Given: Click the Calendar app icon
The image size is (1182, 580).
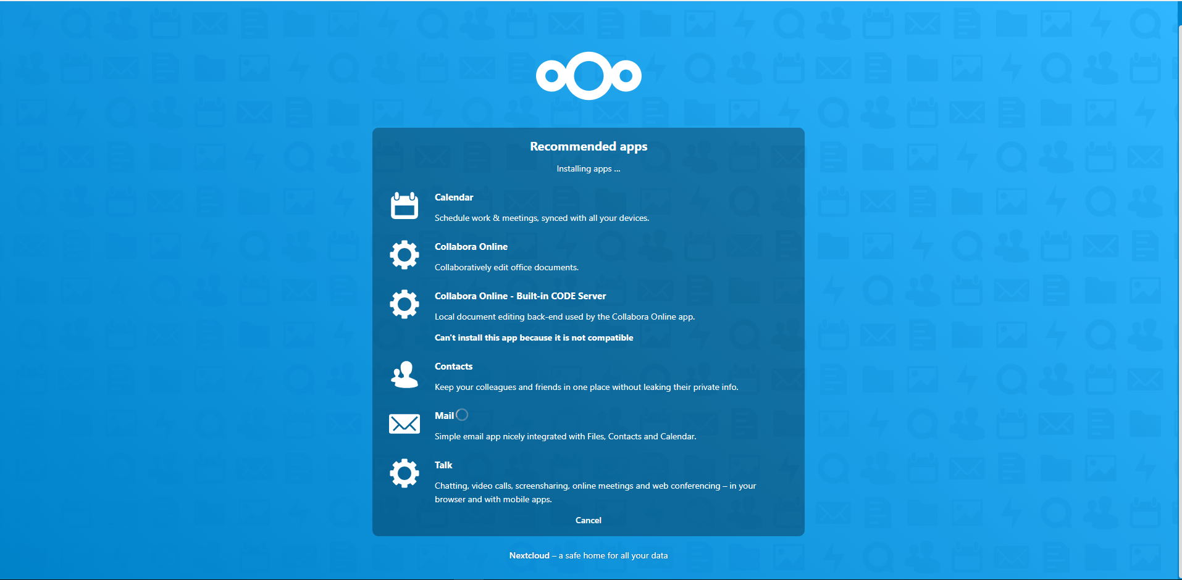Looking at the screenshot, I should [x=404, y=206].
